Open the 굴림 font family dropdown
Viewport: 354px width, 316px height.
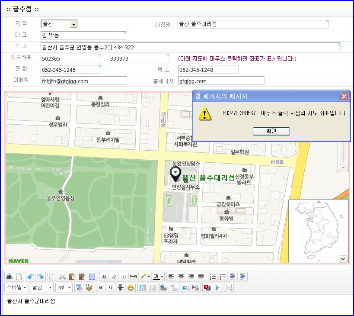42,287
